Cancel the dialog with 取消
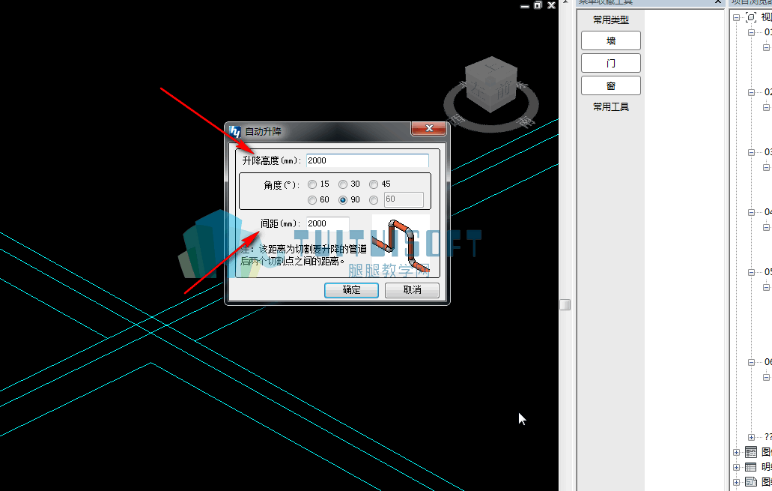 [412, 290]
